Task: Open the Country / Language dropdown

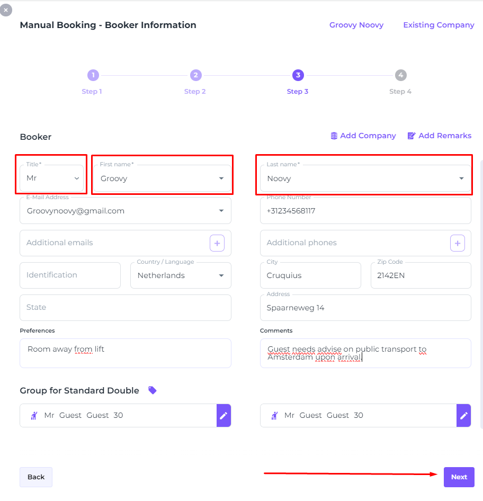Action: (x=181, y=275)
